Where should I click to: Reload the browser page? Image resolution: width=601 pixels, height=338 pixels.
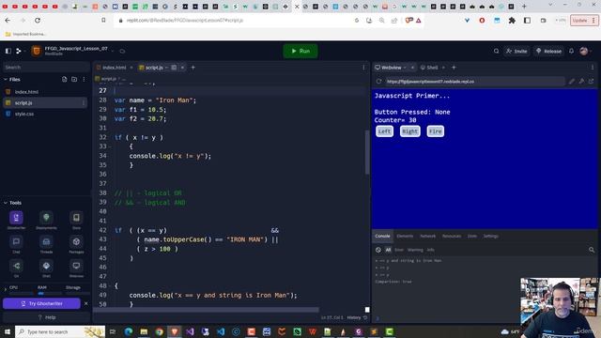38,21
